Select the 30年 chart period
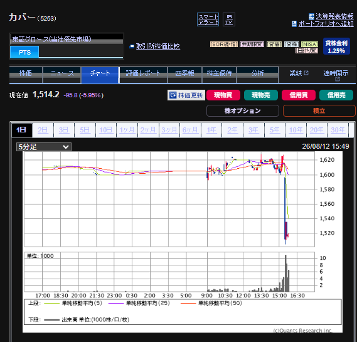Screen dimensions: 357x342 [x=338, y=130]
